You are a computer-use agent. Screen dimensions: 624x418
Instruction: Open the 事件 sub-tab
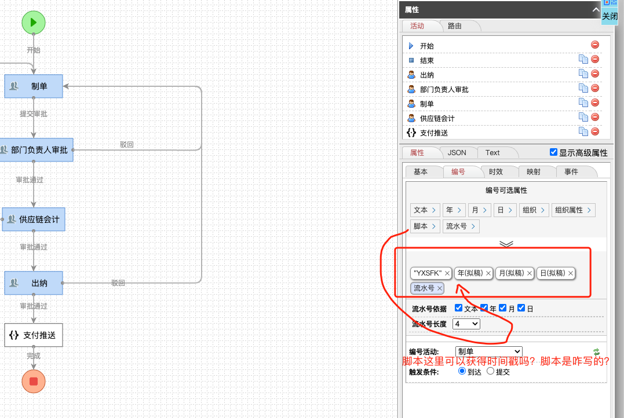571,172
